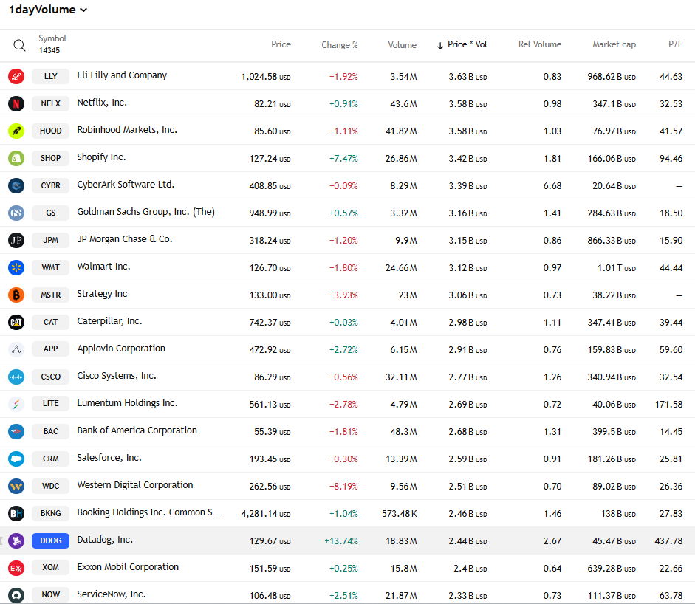The image size is (695, 604).
Task: Click the Booking Holdings logo icon
Action: click(16, 514)
